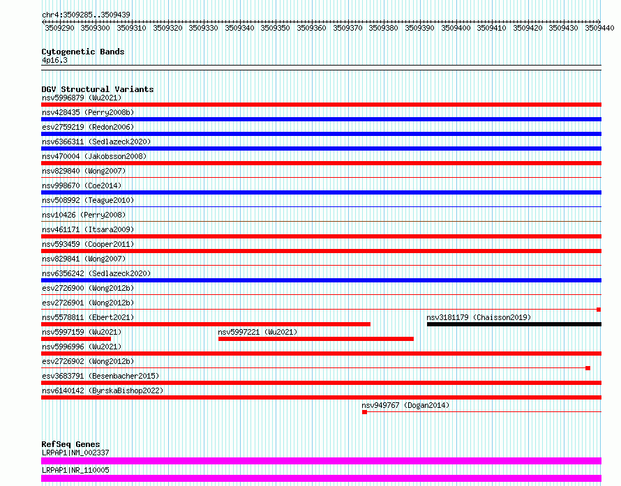This screenshot has width=621, height=486.
Task: Open variant nsv593459 (Cooper2011)
Action: [88, 244]
